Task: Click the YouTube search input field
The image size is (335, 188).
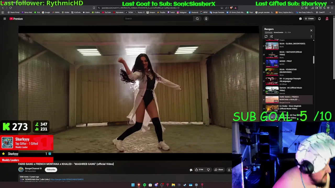Action: (x=158, y=19)
